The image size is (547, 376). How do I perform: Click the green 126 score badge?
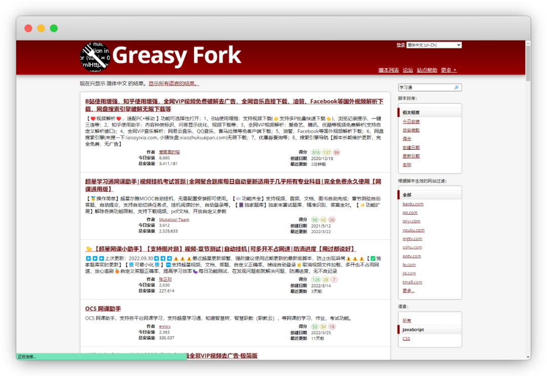(x=316, y=279)
